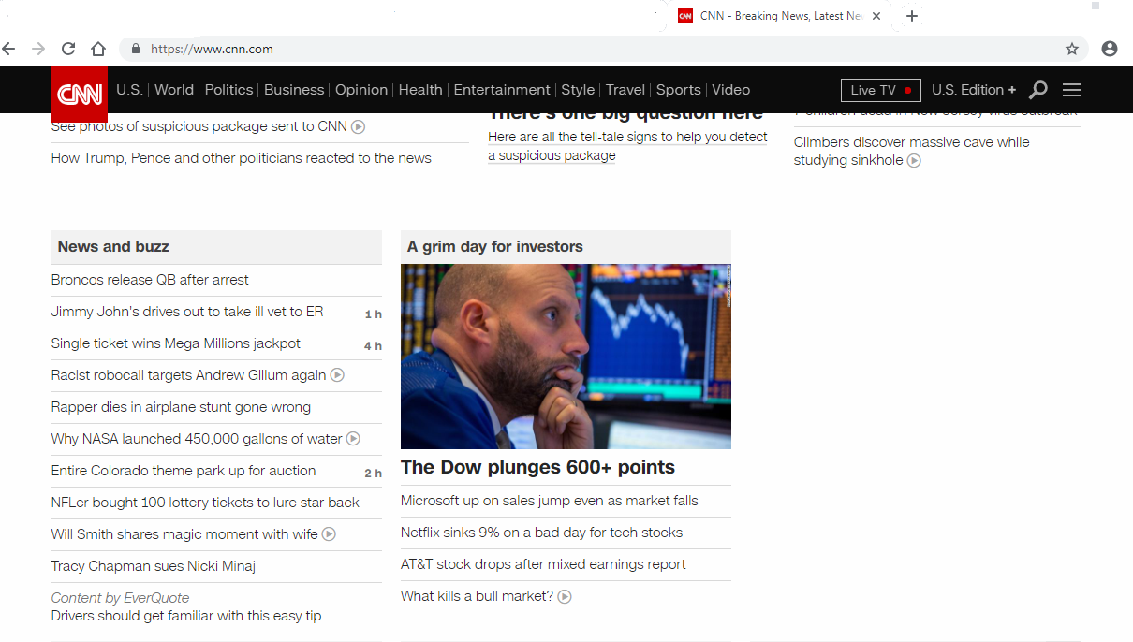Click the cnn.com address bar
Screen dimensions: 1133x642
(x=603, y=49)
